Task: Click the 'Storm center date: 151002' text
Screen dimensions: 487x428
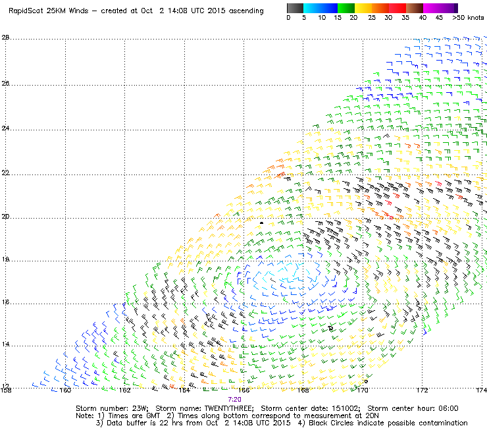Action: tap(311, 408)
